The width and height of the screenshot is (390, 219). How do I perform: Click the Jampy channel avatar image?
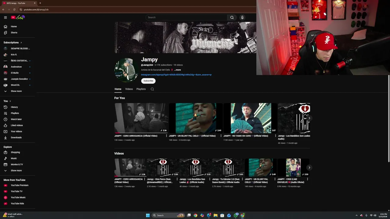(126, 70)
